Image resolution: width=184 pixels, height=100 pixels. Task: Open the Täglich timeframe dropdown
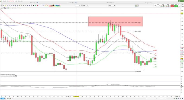[112, 5]
